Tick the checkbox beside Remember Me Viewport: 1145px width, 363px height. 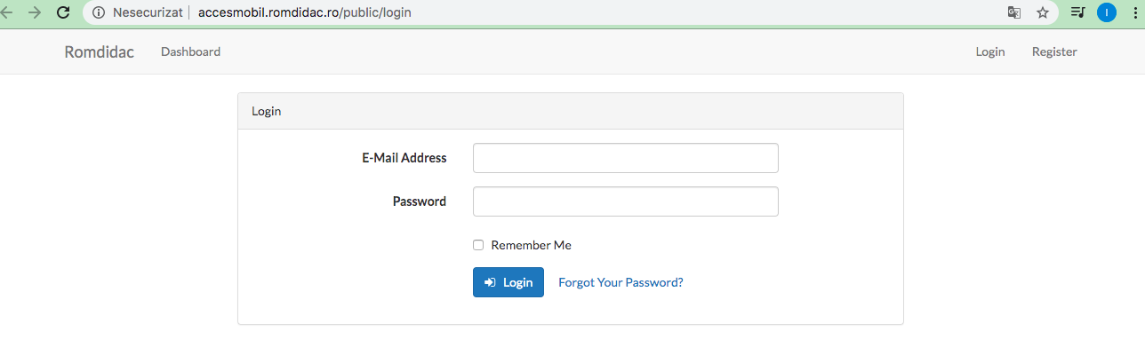pos(478,245)
